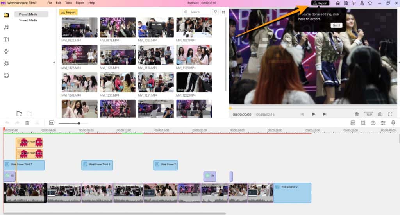Toggle fullscreen preview mode
Viewport: 400px width, 215px height.
pos(390,114)
